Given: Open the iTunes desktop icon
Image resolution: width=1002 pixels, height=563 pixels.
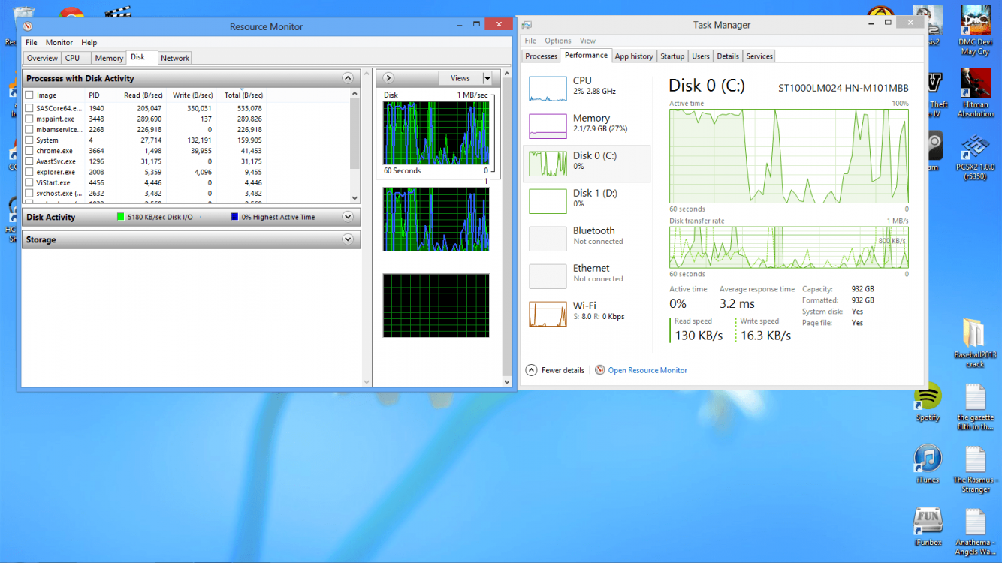Looking at the screenshot, I should (x=928, y=459).
